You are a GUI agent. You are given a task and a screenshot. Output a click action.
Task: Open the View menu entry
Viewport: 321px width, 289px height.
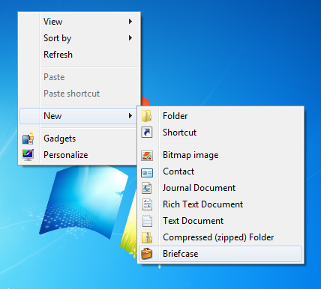coord(79,22)
